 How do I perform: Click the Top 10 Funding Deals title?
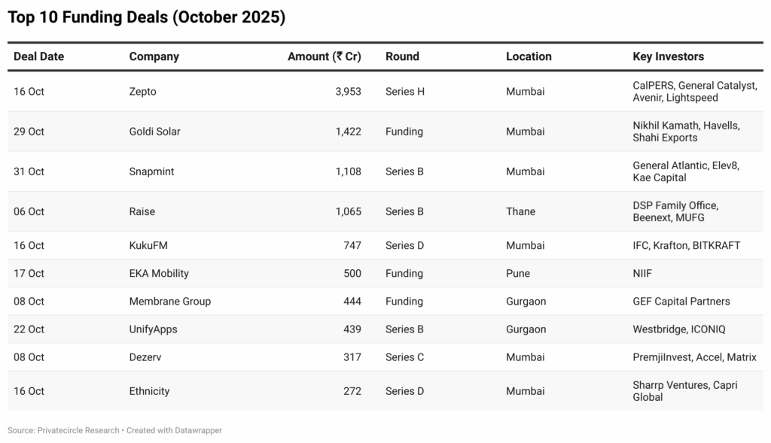pos(146,17)
